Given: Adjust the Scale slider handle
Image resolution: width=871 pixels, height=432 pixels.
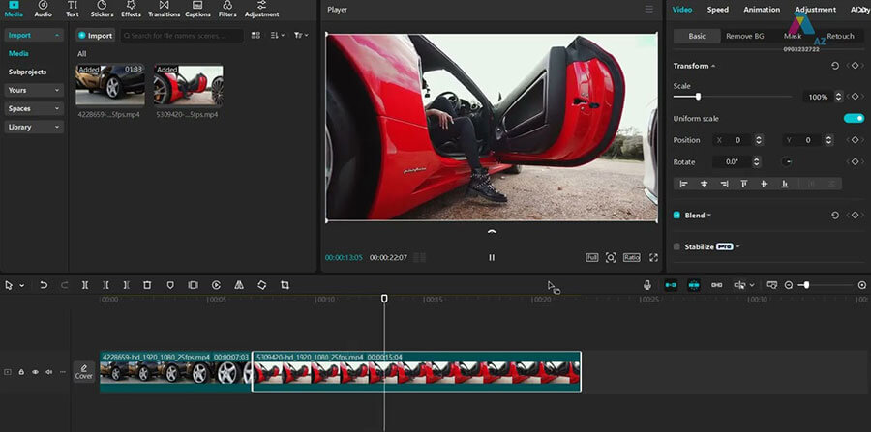Looking at the screenshot, I should coord(698,97).
